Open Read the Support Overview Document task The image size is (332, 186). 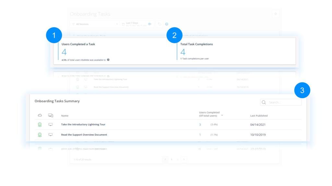84,135
